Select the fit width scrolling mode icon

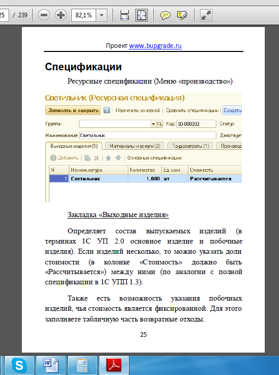(x=125, y=15)
